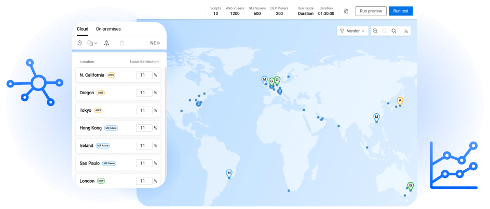Edit Ireland load distribution field

tap(144, 145)
